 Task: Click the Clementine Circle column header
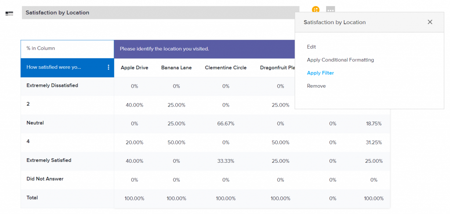[x=225, y=68]
